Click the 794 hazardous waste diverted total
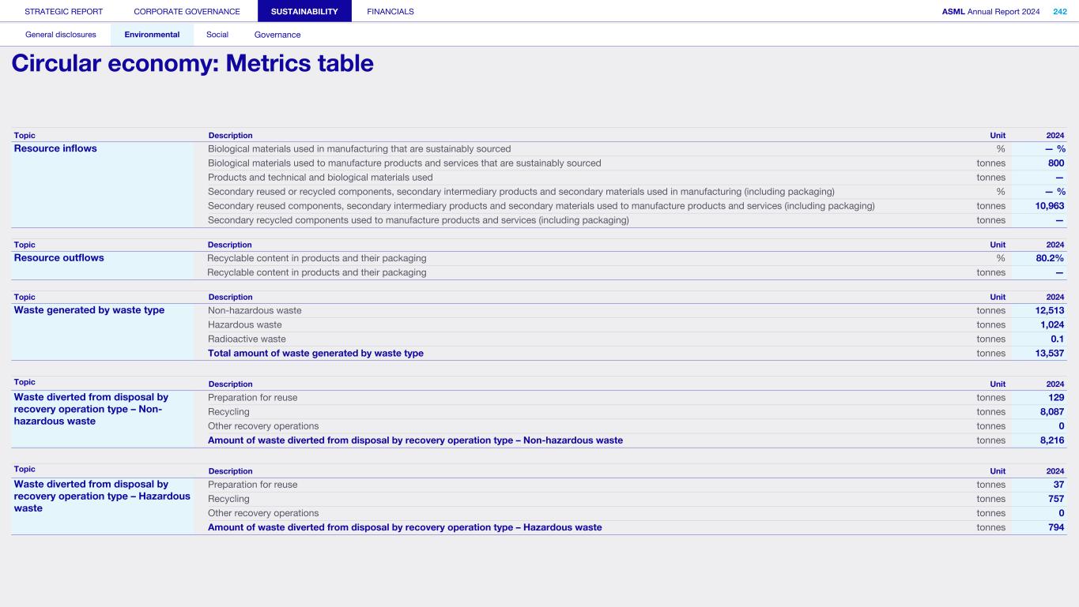Viewport: 1079px width, 607px height. (x=1055, y=527)
